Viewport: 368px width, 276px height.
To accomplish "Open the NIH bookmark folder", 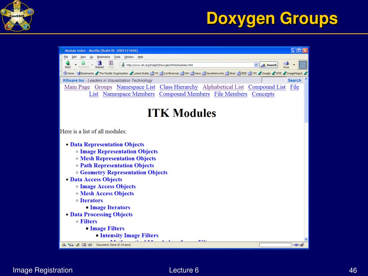I will [x=185, y=73].
